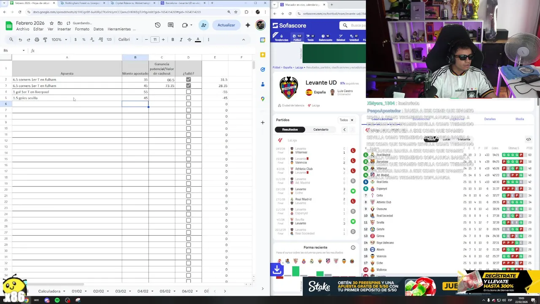
Task: Open the Herramientas menu
Action: [x=119, y=29]
